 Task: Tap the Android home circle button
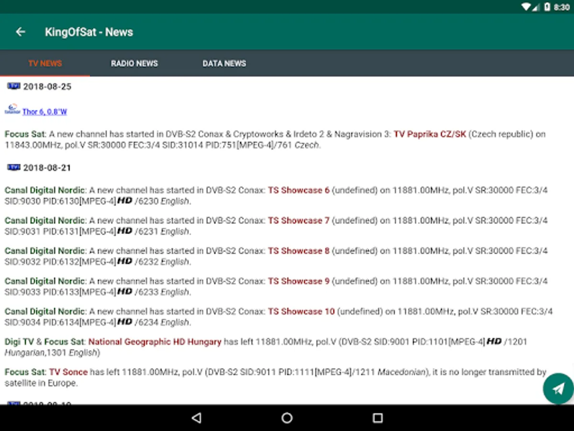(x=287, y=418)
